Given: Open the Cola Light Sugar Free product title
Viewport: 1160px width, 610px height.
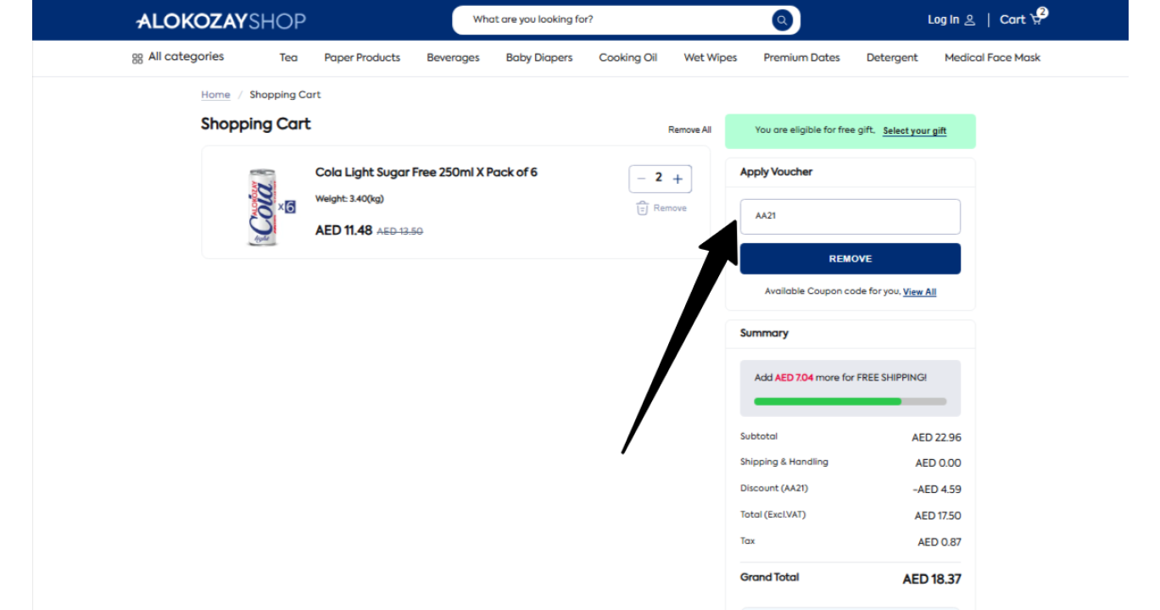Looking at the screenshot, I should point(426,172).
